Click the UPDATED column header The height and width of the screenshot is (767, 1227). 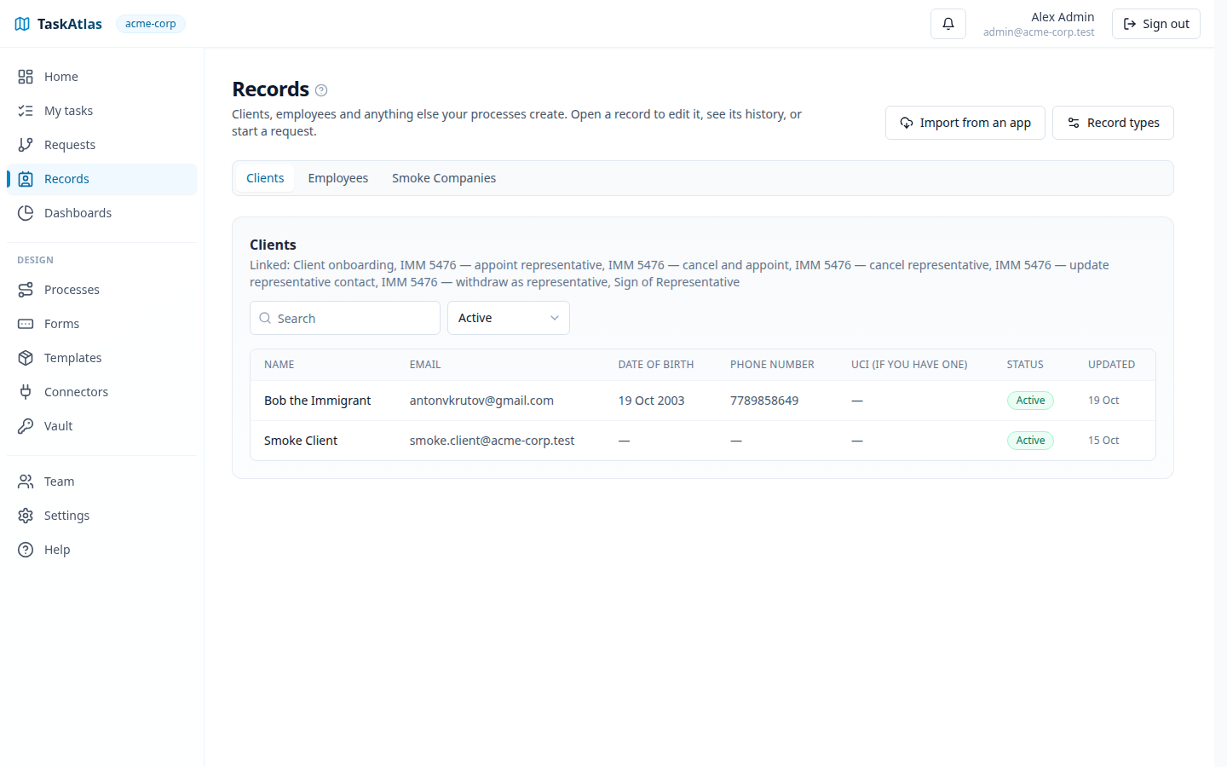[1111, 365]
